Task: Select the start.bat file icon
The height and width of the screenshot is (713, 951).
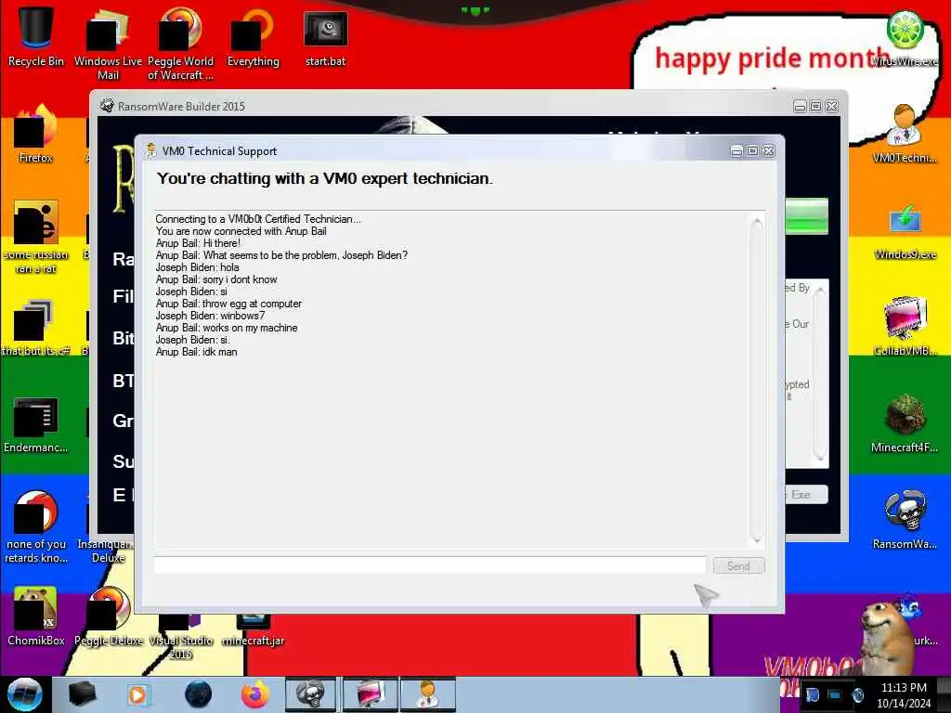Action: 325,36
